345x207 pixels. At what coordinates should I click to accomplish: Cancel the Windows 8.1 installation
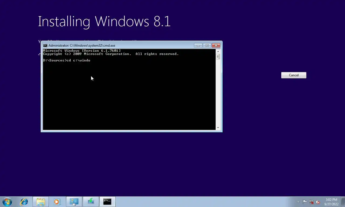(x=294, y=75)
